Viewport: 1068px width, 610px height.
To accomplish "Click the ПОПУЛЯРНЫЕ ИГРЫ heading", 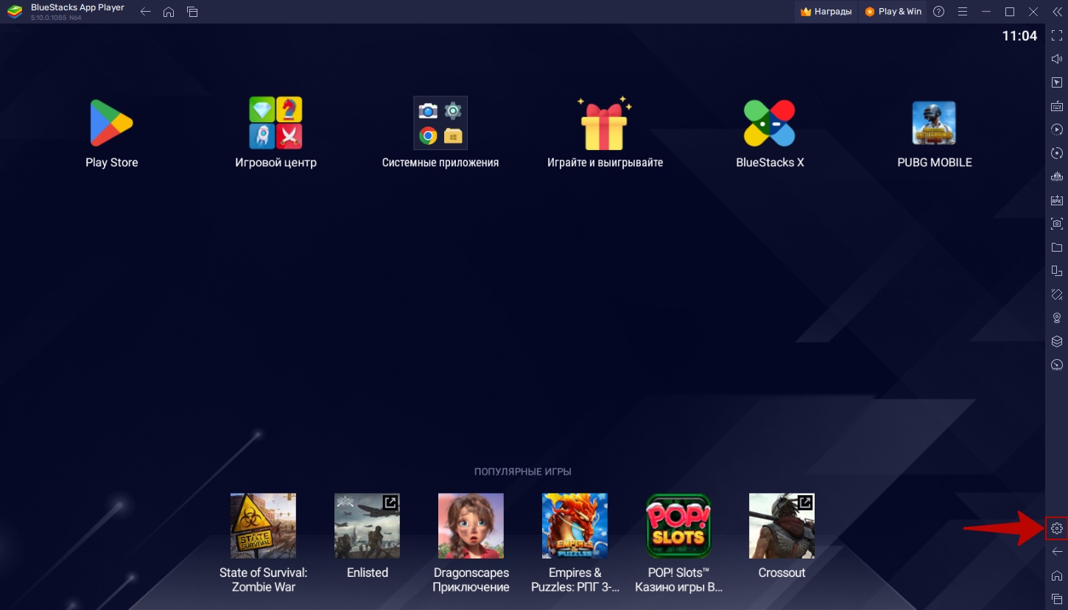I will tap(523, 472).
